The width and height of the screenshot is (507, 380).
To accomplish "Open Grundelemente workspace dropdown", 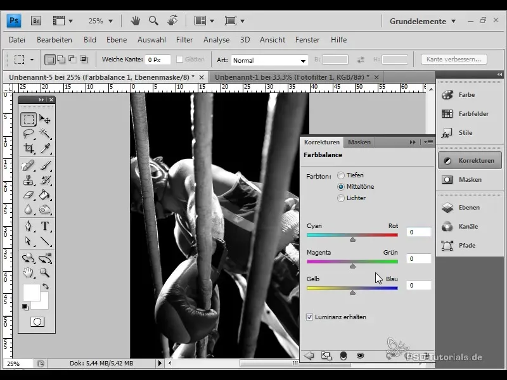I will click(x=423, y=22).
